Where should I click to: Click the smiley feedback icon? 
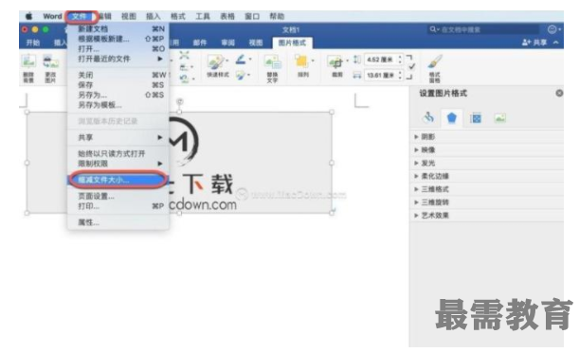[x=552, y=29]
